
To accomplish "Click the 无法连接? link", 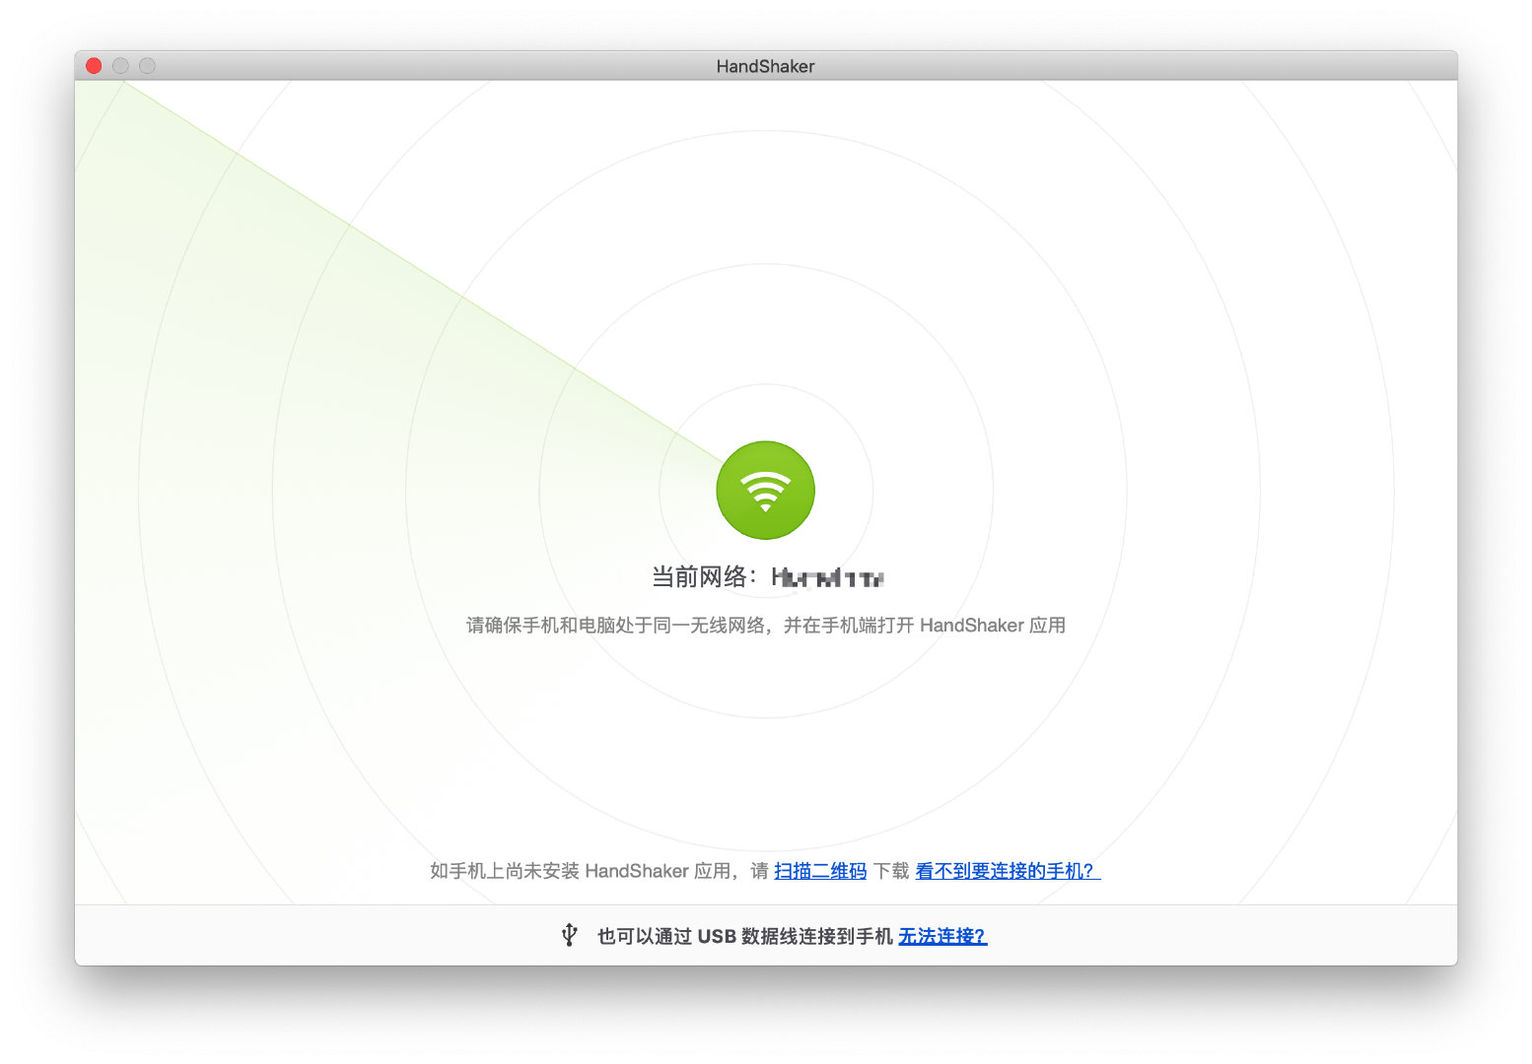I will 942,936.
